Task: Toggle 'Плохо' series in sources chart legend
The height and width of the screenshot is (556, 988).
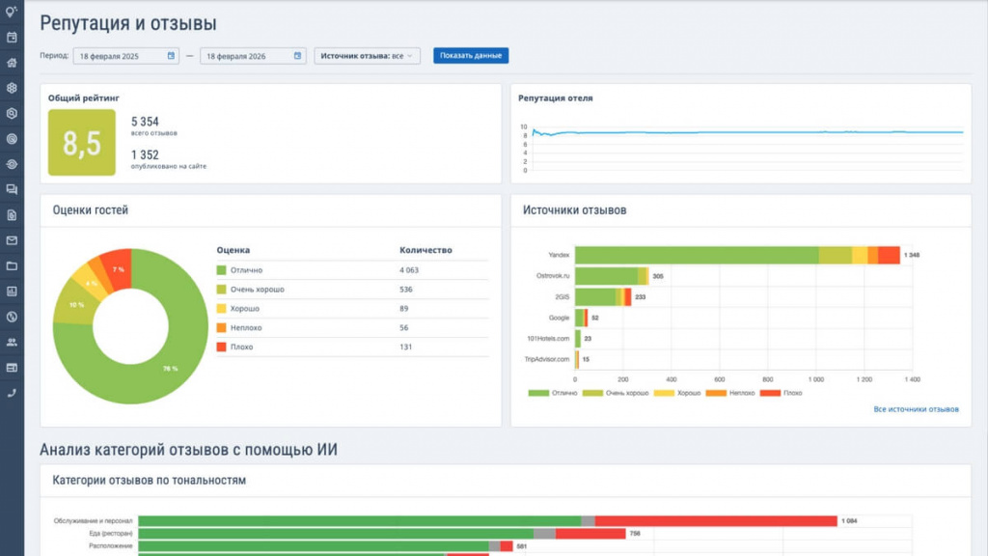Action: click(782, 393)
